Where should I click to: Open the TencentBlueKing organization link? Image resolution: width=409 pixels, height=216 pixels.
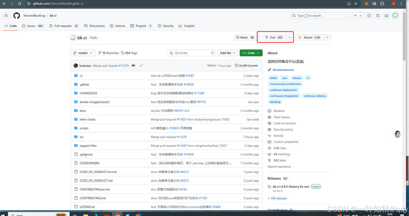click(34, 16)
